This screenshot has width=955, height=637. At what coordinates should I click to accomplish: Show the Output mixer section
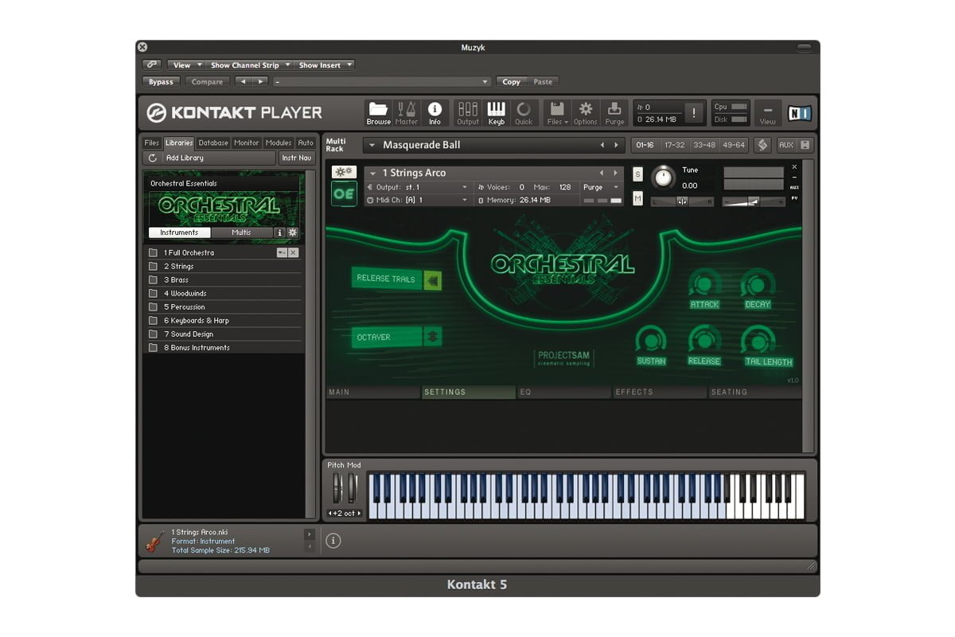468,112
